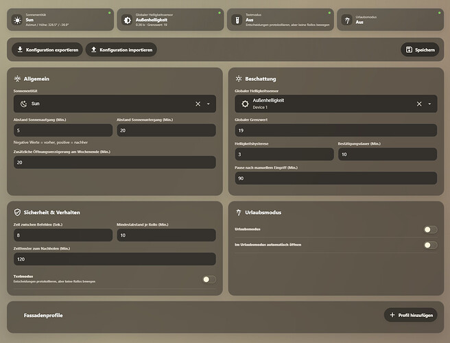The width and height of the screenshot is (450, 343).
Task: Click the Fassadenprofile heading
Action: pos(43,315)
